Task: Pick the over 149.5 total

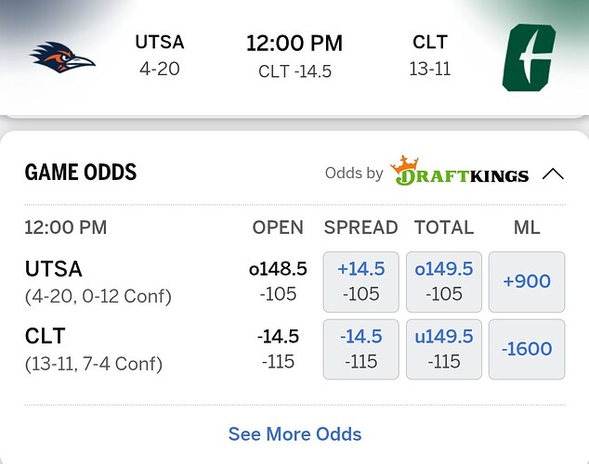Action: click(444, 281)
